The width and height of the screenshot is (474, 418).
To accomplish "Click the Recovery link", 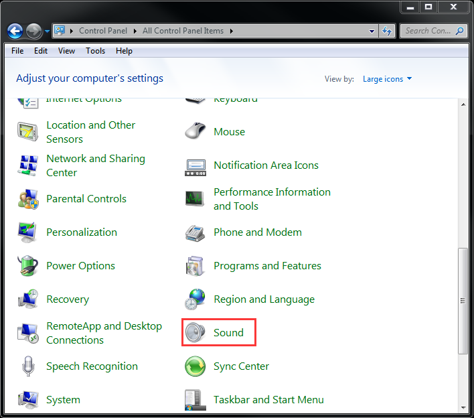I will (68, 299).
